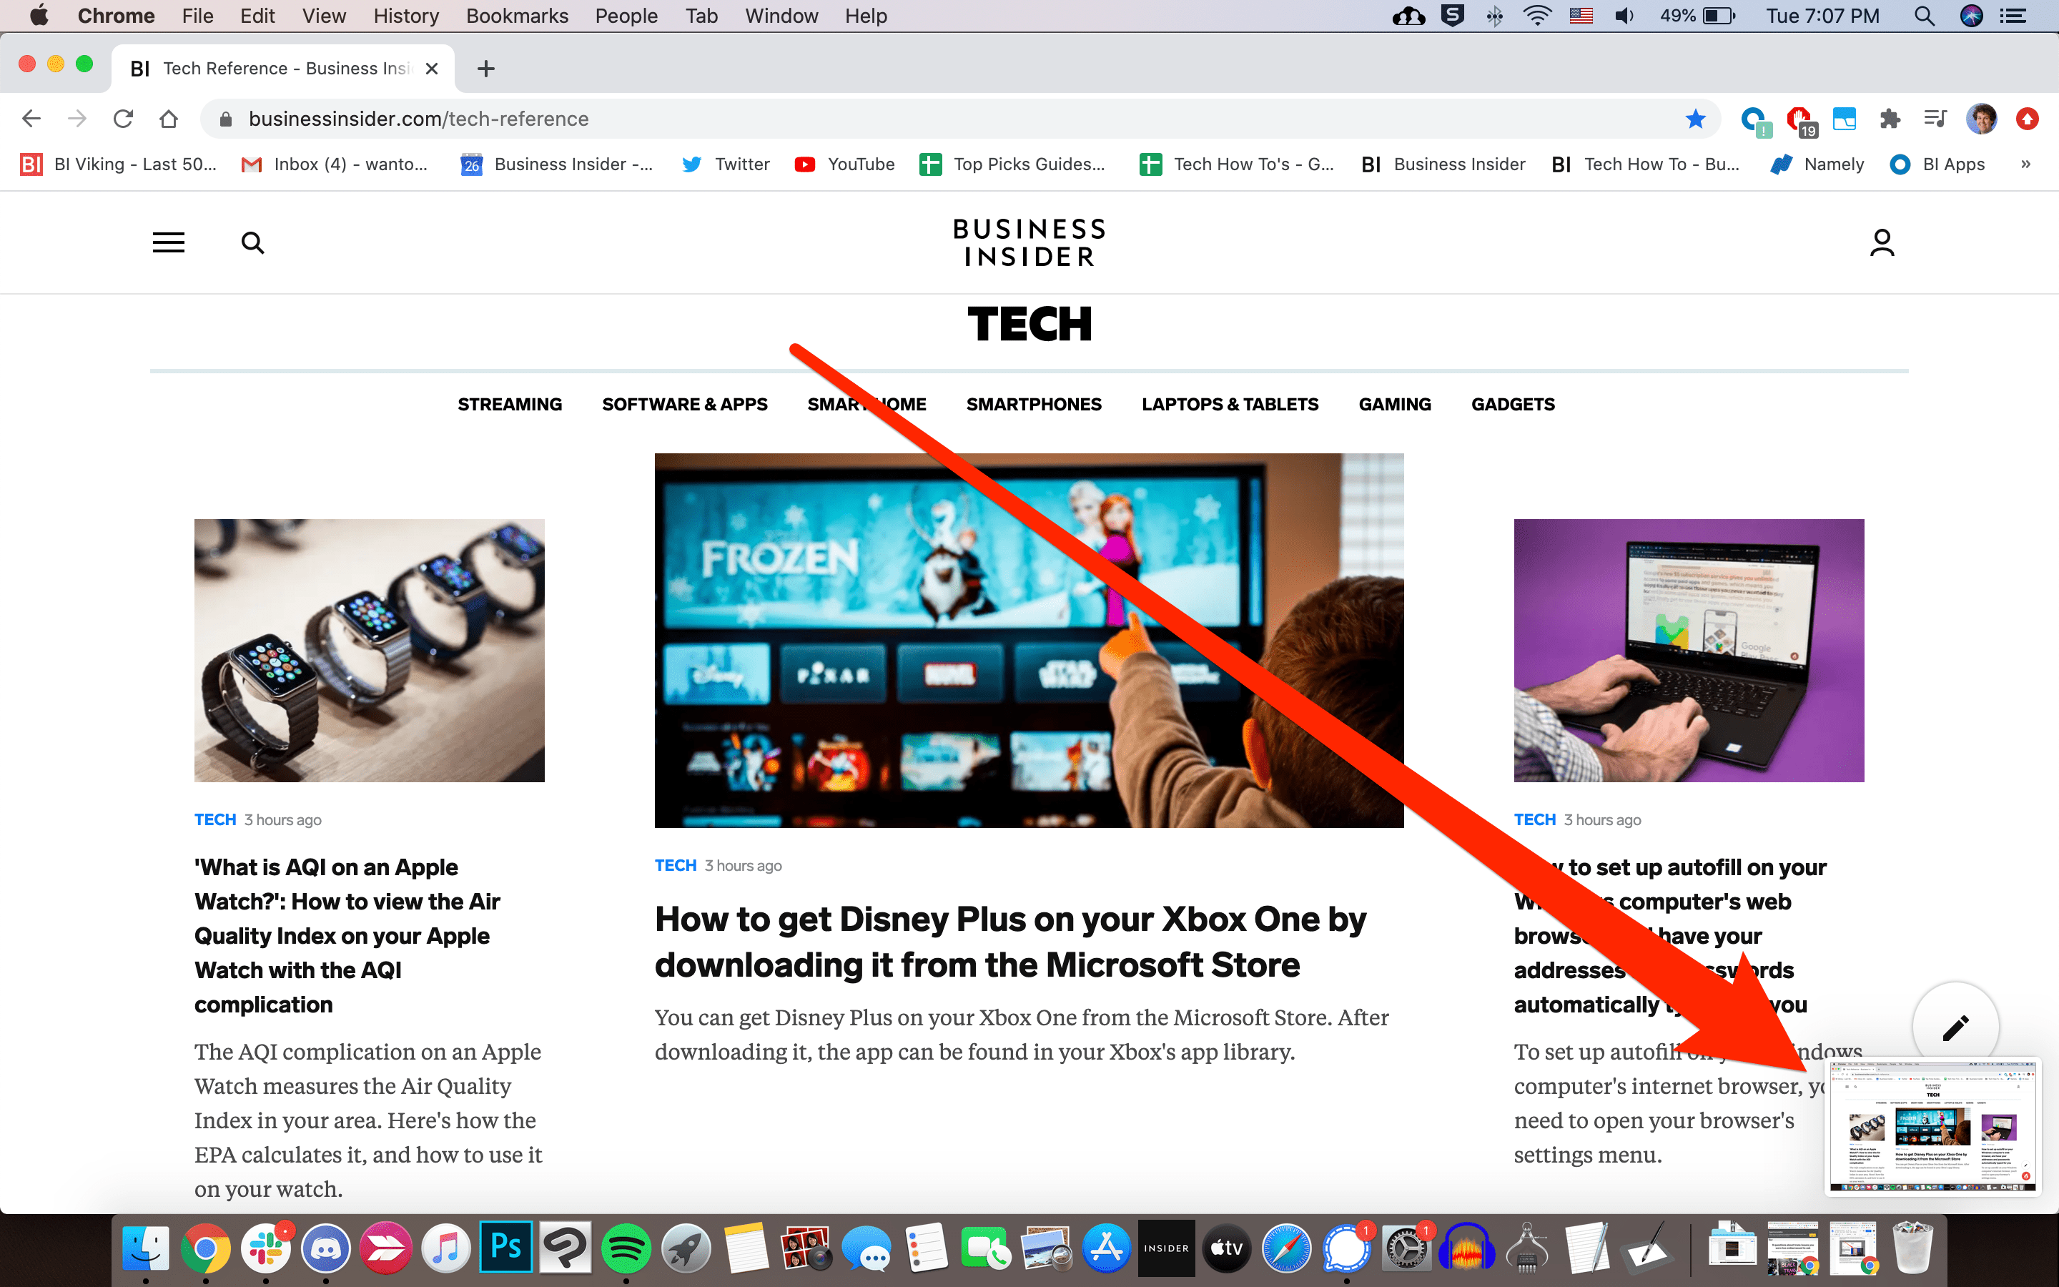Click the home icon in Chrome's toolbar

coord(169,118)
